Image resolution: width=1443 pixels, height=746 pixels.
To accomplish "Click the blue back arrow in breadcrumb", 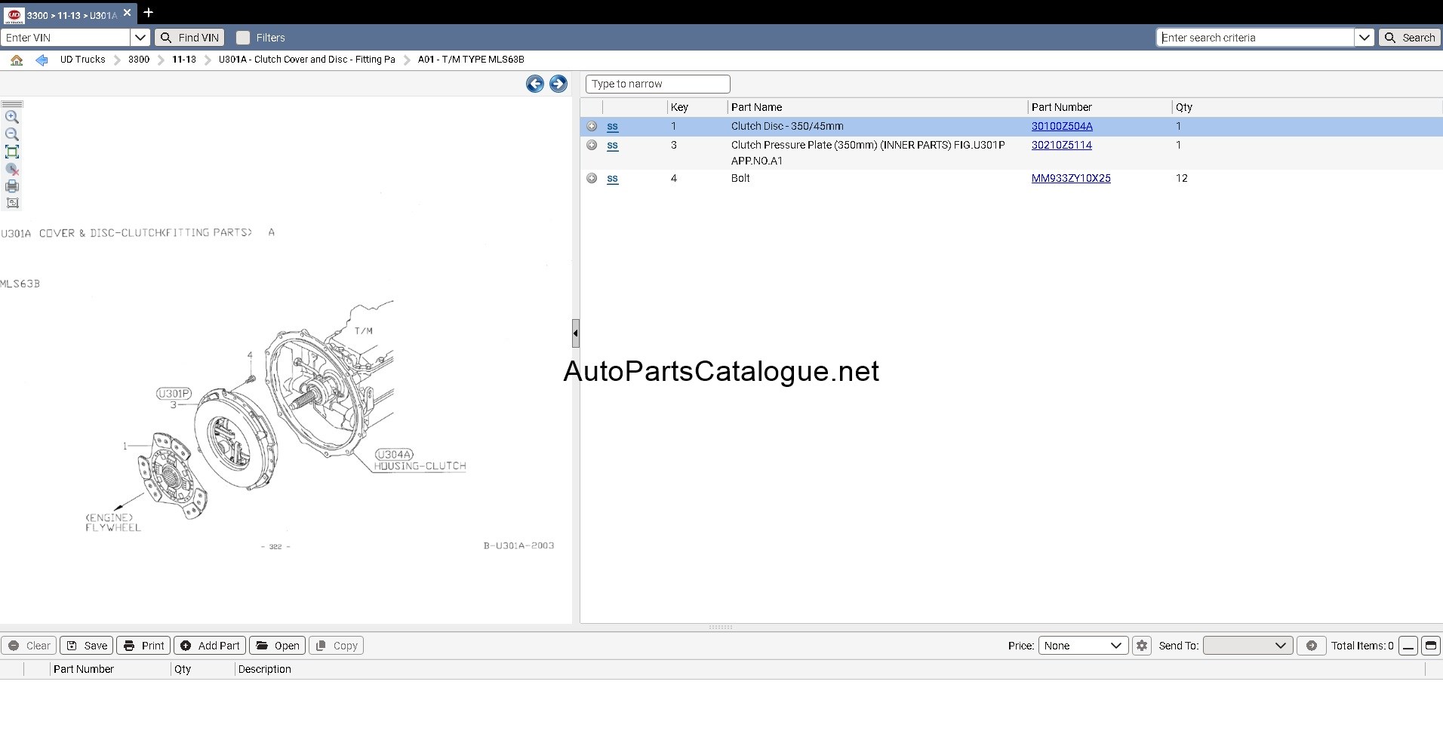I will click(42, 60).
